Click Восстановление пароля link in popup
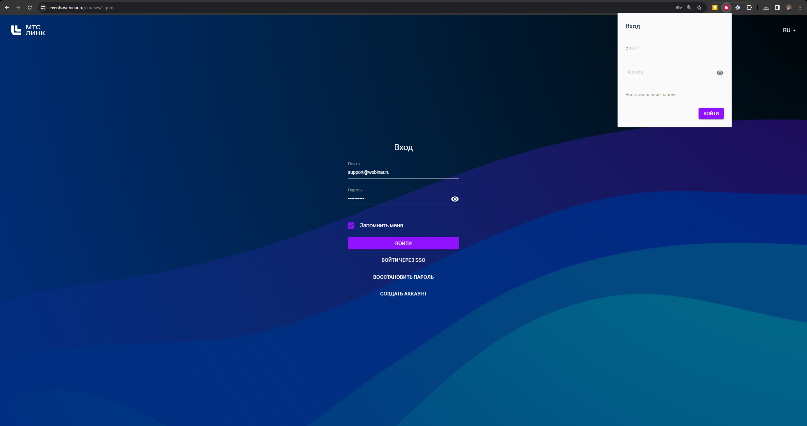807x426 pixels. tap(651, 95)
